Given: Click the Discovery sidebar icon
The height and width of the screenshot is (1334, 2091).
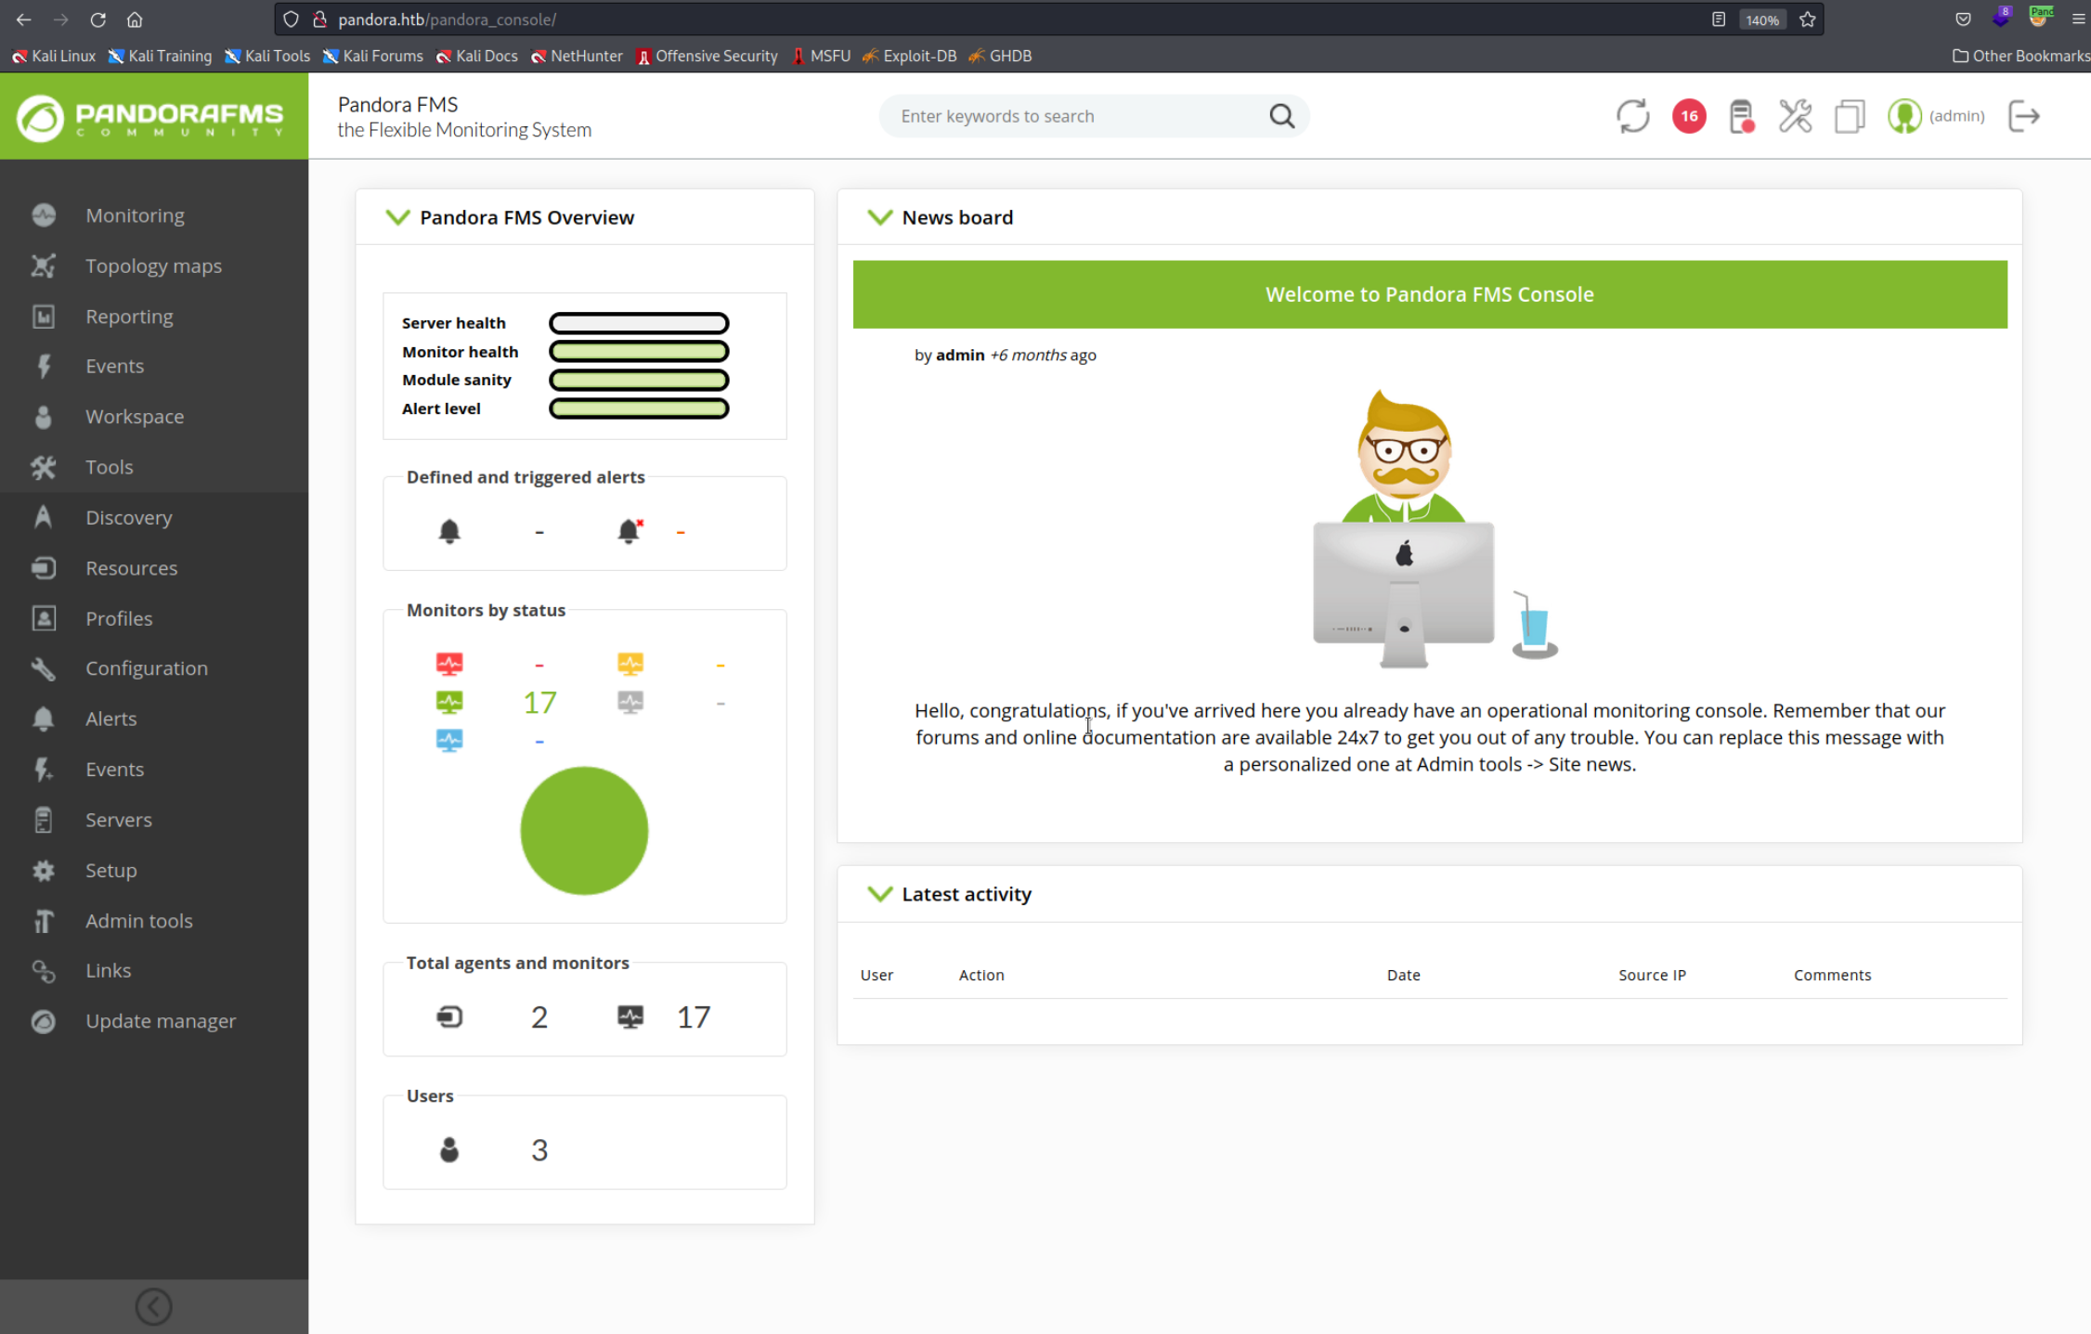Looking at the screenshot, I should [x=44, y=517].
